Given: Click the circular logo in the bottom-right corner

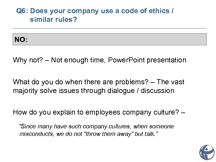Looking at the screenshot, I should [x=207, y=152].
